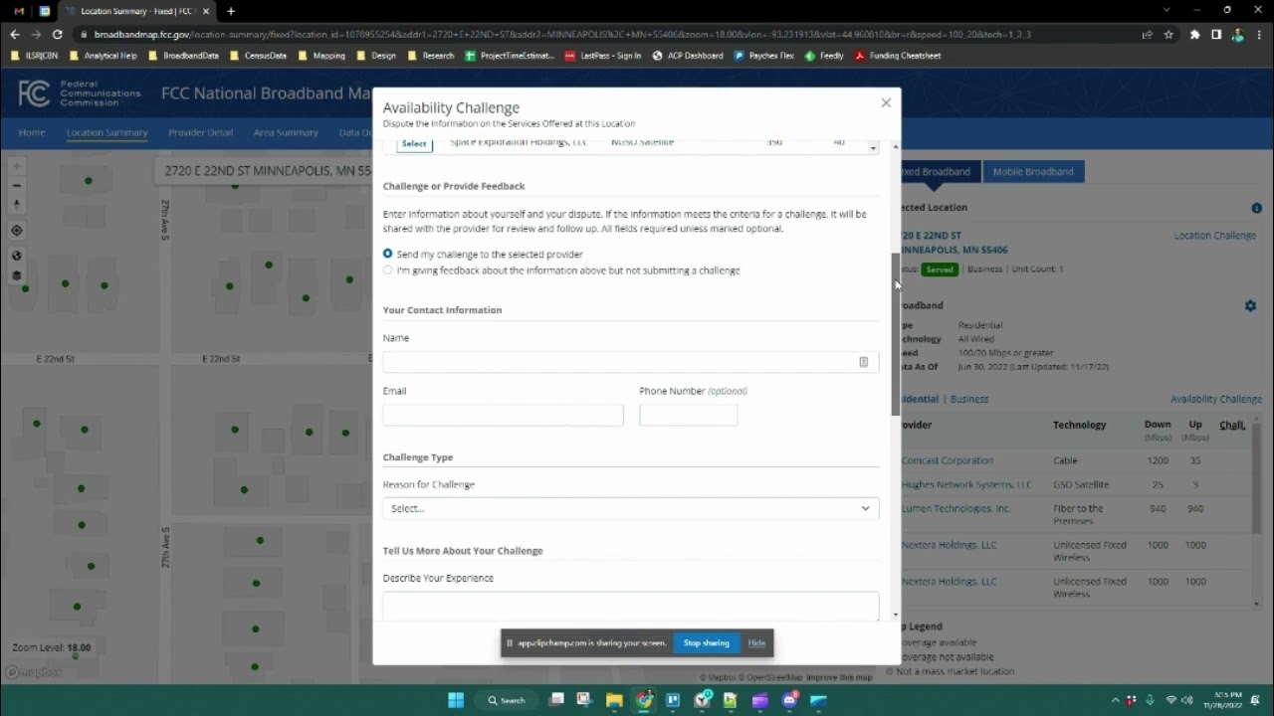Open the browser extensions puzzle icon
1274x716 pixels.
(x=1195, y=34)
